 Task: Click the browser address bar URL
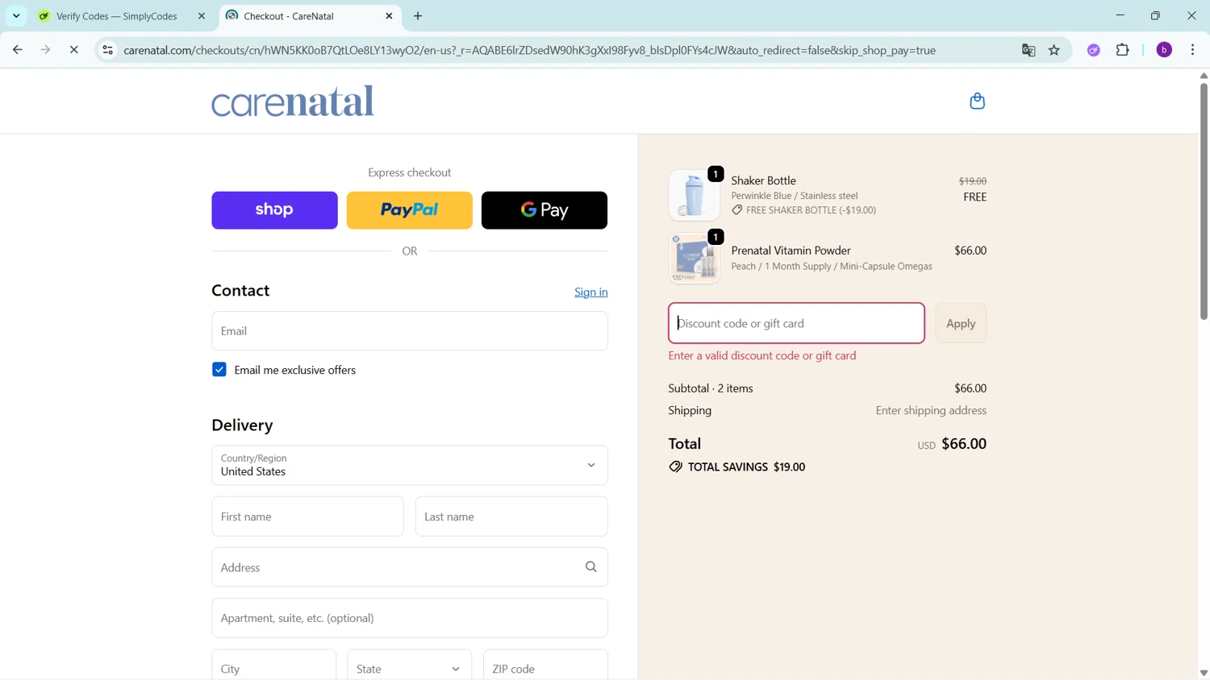click(x=529, y=50)
